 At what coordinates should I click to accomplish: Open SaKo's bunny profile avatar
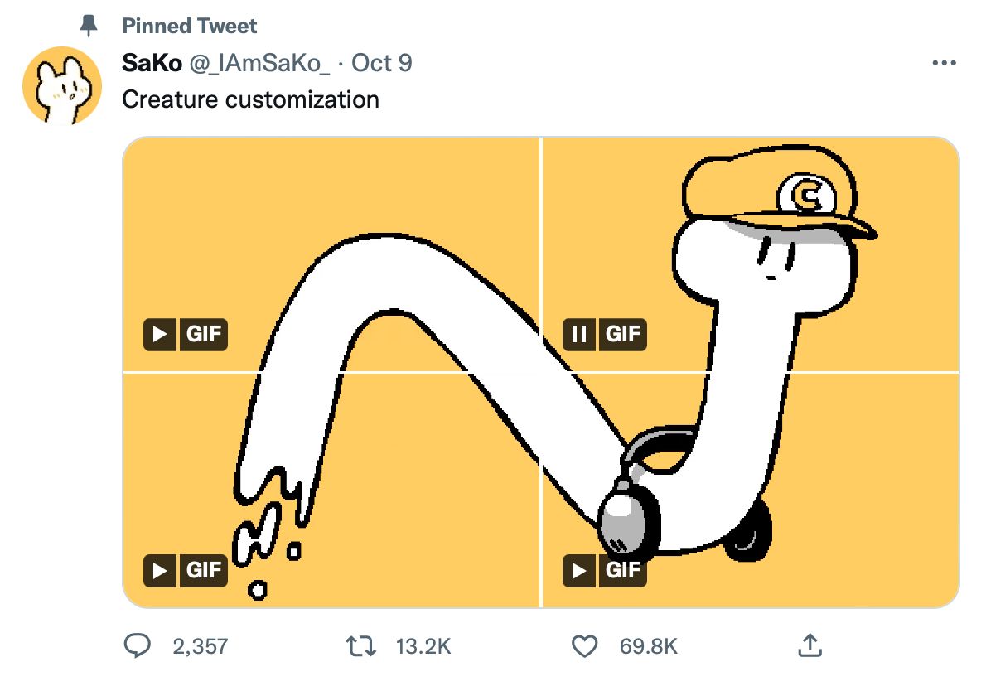[61, 85]
